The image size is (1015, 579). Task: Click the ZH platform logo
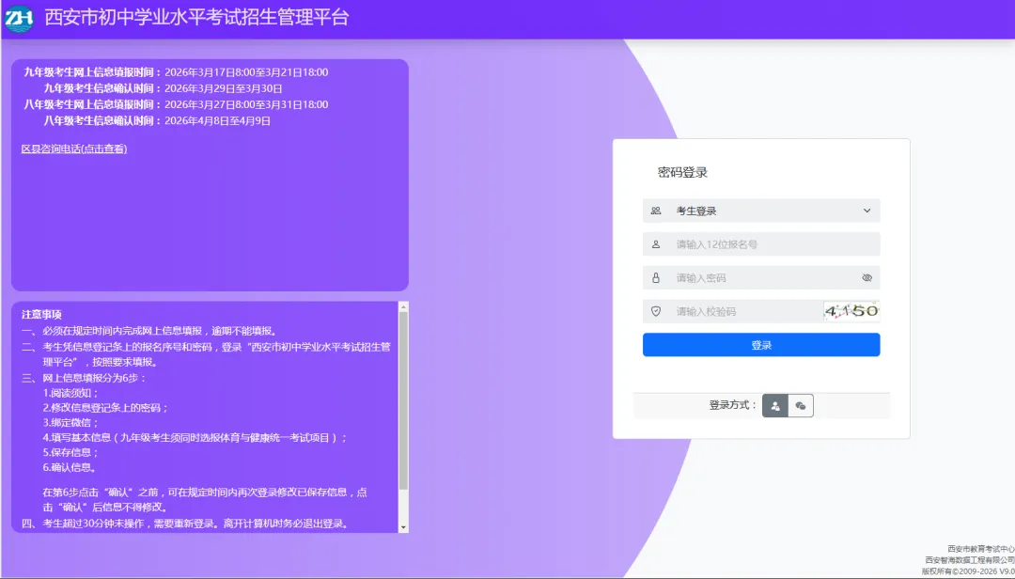21,16
